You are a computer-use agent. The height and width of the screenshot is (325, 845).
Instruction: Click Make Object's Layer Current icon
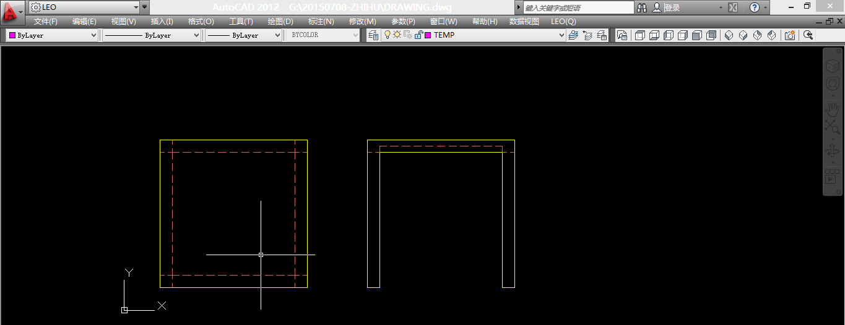click(573, 35)
